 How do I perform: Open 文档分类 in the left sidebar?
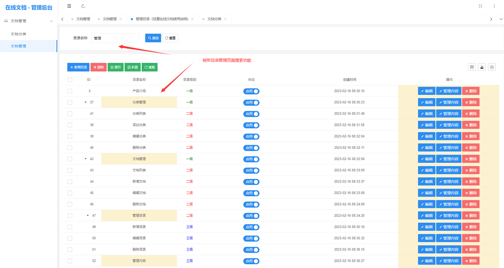click(x=18, y=34)
